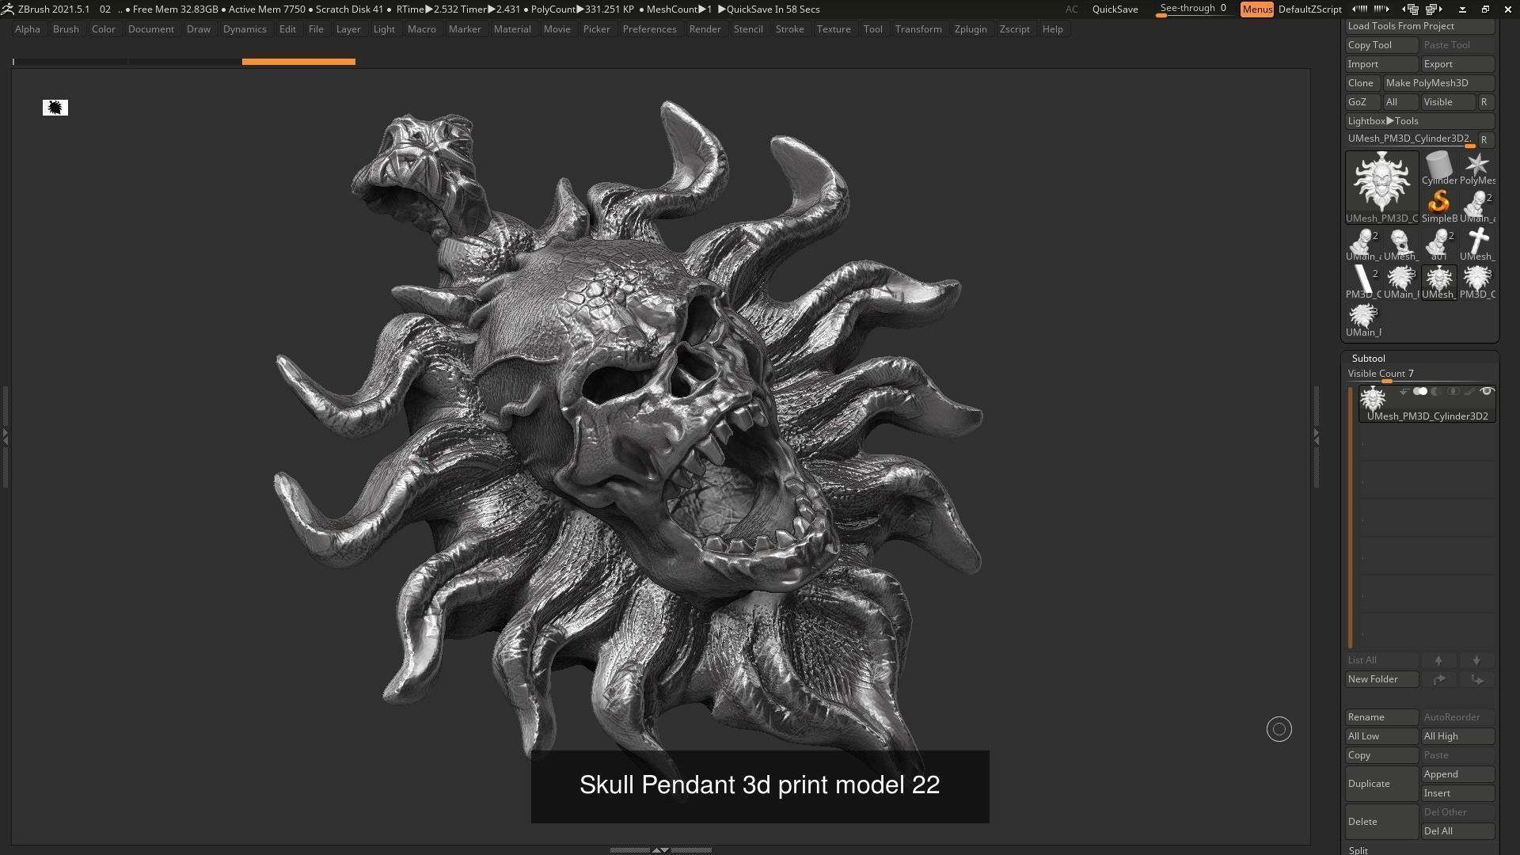Image resolution: width=1520 pixels, height=855 pixels.
Task: Open the Material menu
Action: pyautogui.click(x=512, y=29)
